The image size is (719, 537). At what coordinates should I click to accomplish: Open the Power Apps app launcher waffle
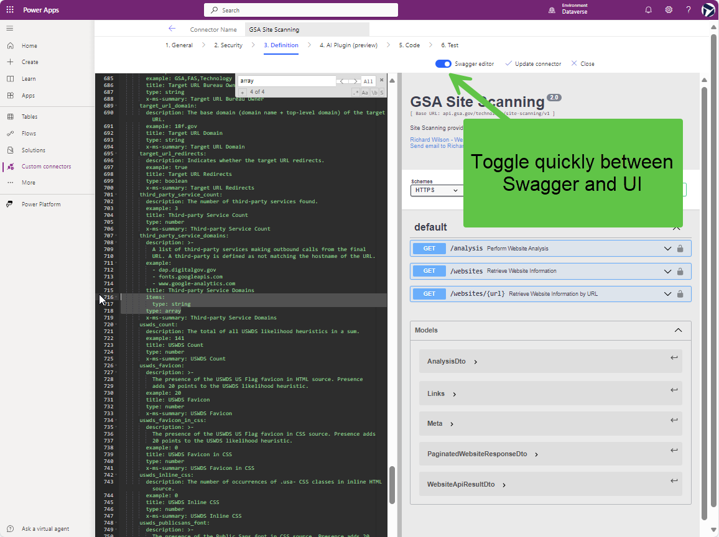9,9
